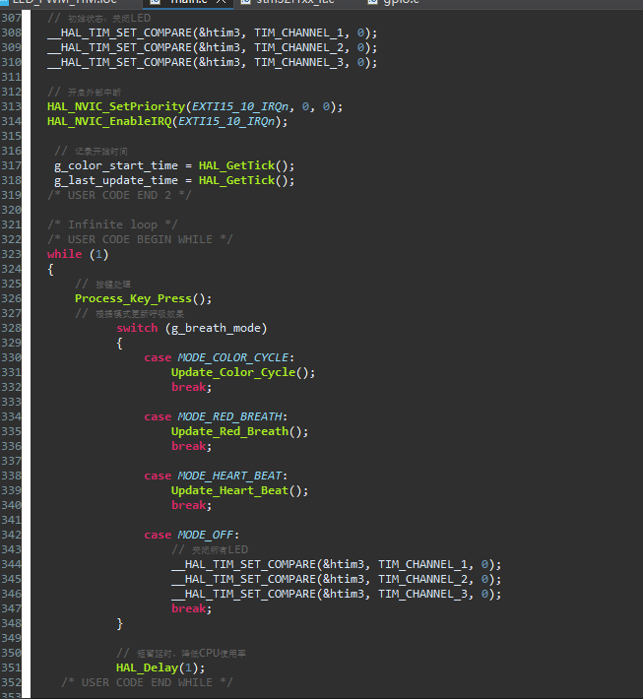643x699 pixels.
Task: Click line number 342 in the gutter
Action: 11,535
